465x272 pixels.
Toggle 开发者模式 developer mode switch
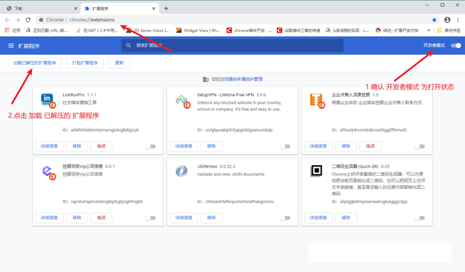tap(456, 45)
